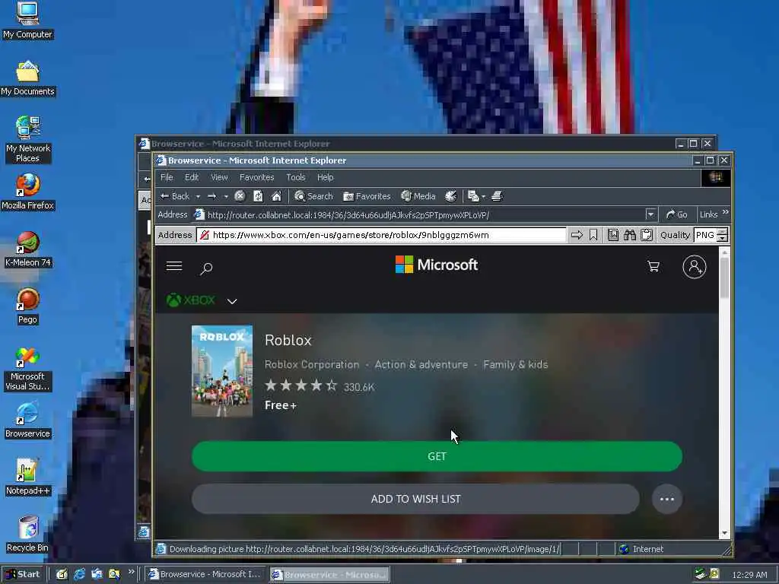Screen dimensions: 779x584
Task: Click the Family & kids genre link
Action: (x=516, y=364)
